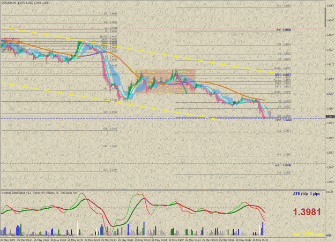Select the upper yellow channel trendline
Screen dimensions: 335x242
[137, 50]
